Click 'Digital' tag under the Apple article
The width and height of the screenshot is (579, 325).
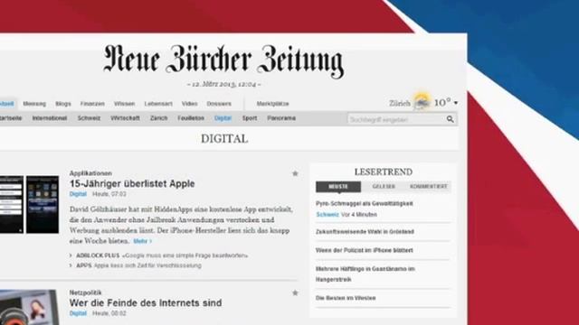pyautogui.click(x=78, y=194)
